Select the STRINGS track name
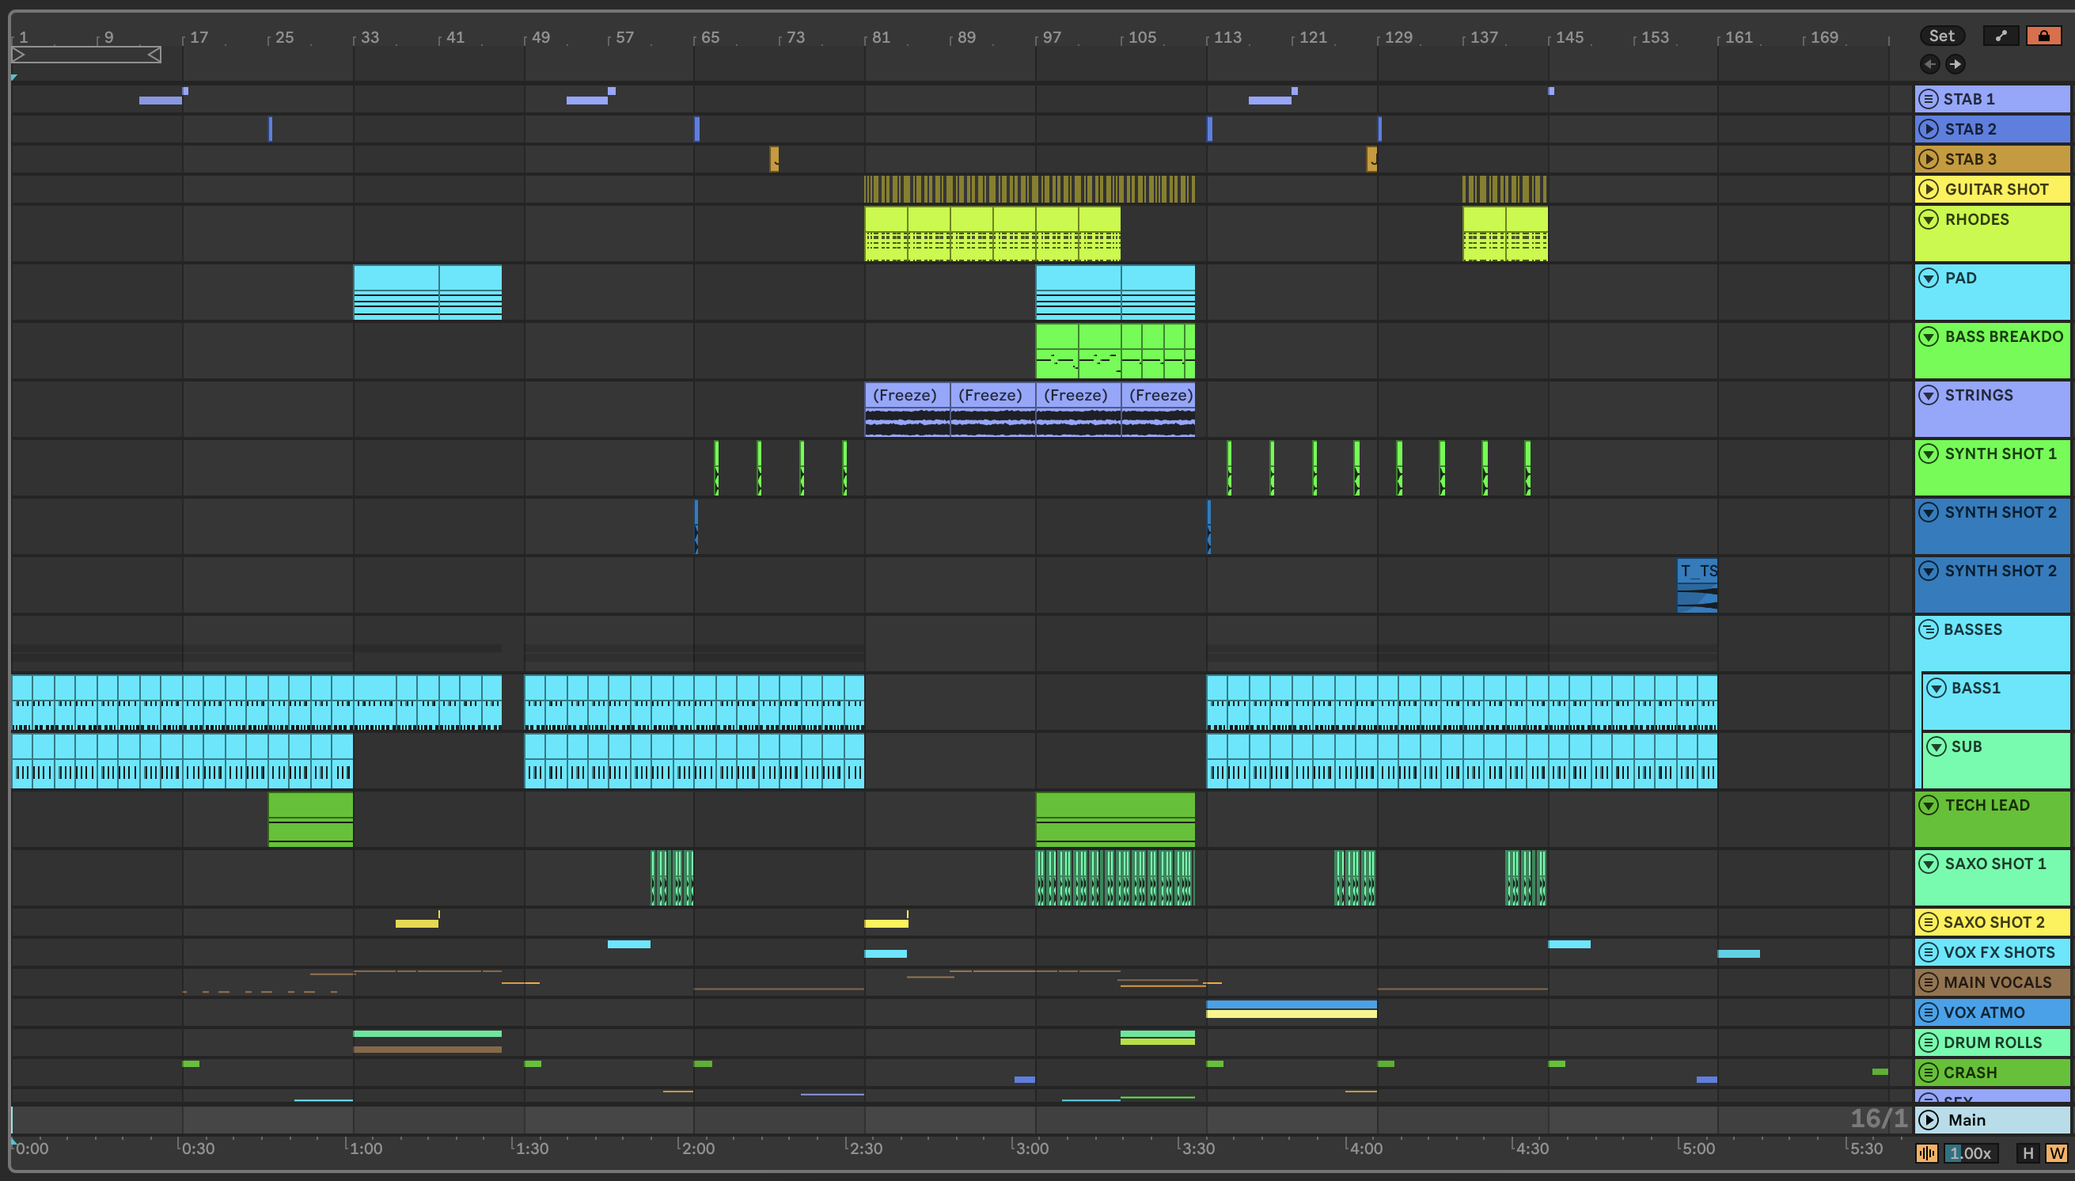Image resolution: width=2075 pixels, height=1181 pixels. coord(1978,395)
